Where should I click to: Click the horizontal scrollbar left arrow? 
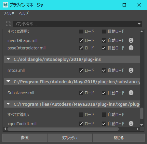tap(5, 129)
